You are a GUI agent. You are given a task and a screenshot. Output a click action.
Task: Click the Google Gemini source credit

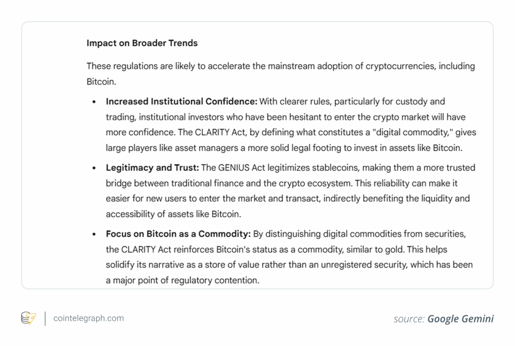(460, 319)
